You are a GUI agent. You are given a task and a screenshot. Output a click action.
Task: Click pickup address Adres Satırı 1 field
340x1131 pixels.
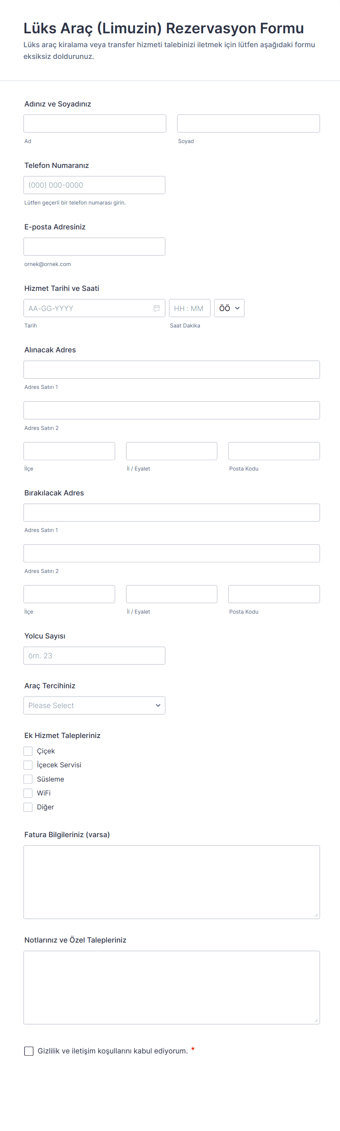coord(171,370)
